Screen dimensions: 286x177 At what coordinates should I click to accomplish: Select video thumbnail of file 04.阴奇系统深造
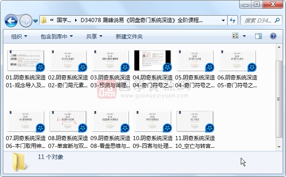tap(153, 61)
